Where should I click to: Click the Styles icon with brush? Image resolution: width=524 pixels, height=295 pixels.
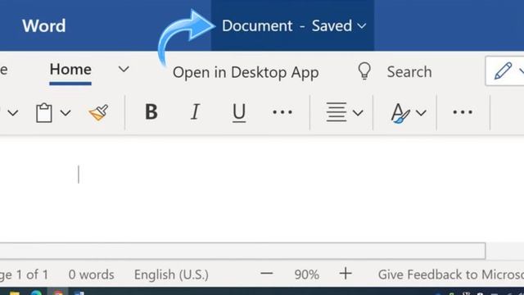[400, 113]
